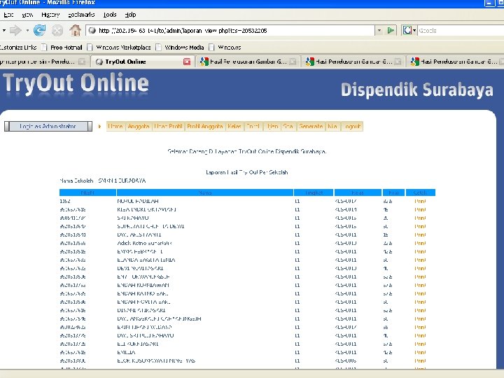Click the page icon of Free Hotmail bookmark
This screenshot has height=378, width=504.
click(44, 48)
